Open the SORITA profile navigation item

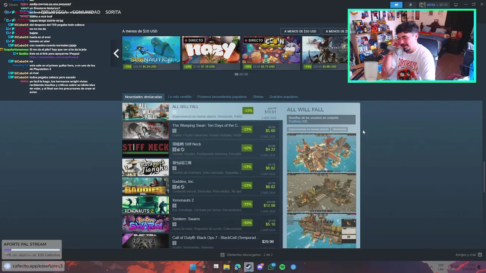click(113, 12)
